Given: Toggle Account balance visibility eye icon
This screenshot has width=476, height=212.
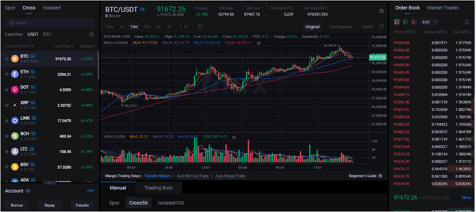Looking at the screenshot, I should pyautogui.click(x=28, y=191).
